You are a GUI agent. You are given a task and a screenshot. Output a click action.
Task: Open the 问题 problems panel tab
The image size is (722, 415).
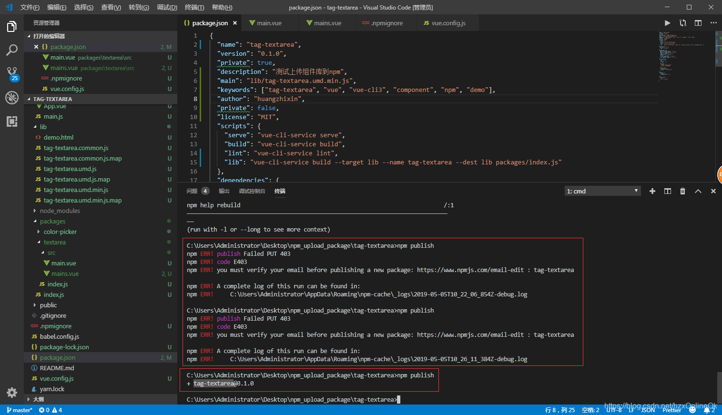(192, 191)
